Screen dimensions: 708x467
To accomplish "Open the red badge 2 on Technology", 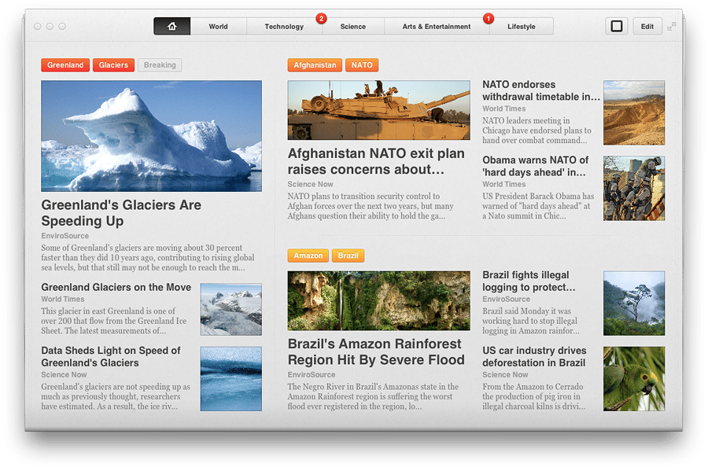I will coord(321,19).
